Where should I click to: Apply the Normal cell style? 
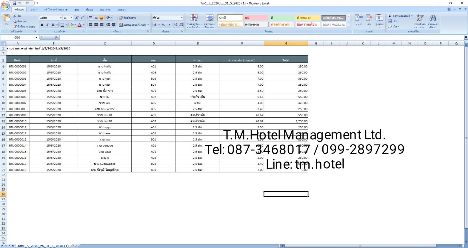(x=230, y=18)
